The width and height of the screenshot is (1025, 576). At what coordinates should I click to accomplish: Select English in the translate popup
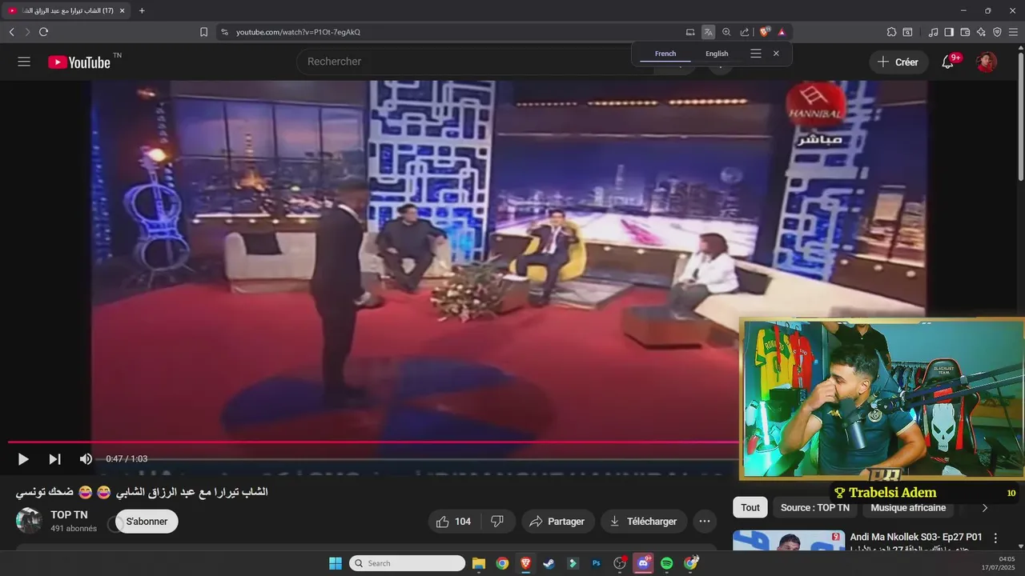(717, 54)
